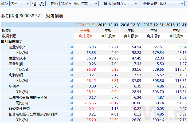188x123 pixels.
Task: Open chart icon for 同比(%) under 扣非后归属母公司股东的净利润
Action: 71,120
